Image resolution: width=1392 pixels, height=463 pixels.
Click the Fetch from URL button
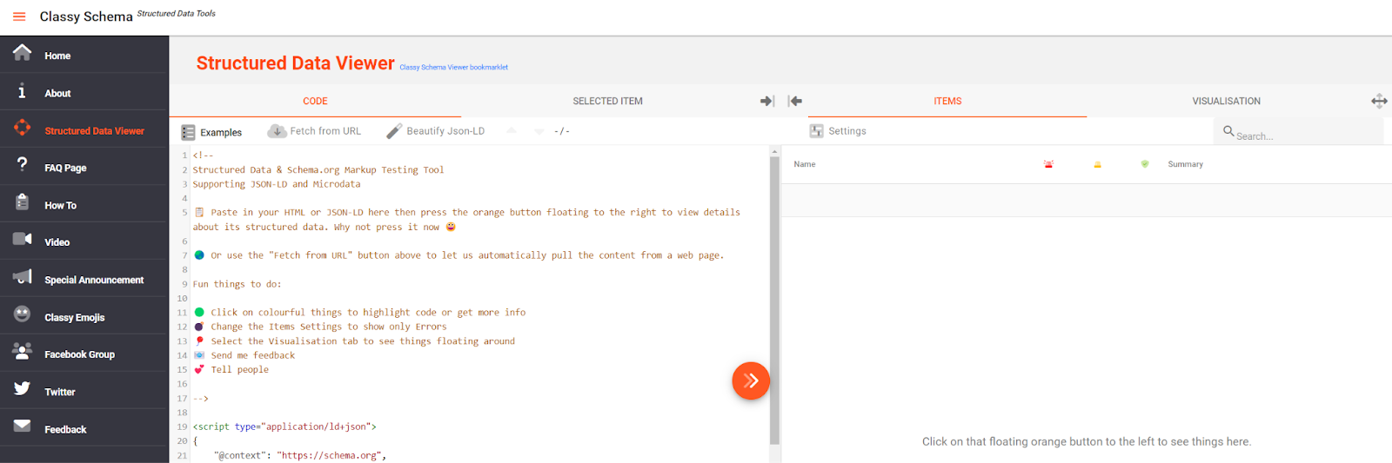tap(315, 131)
